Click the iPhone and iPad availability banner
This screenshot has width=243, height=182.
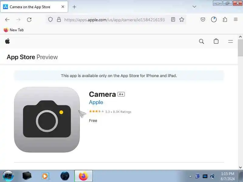119,76
